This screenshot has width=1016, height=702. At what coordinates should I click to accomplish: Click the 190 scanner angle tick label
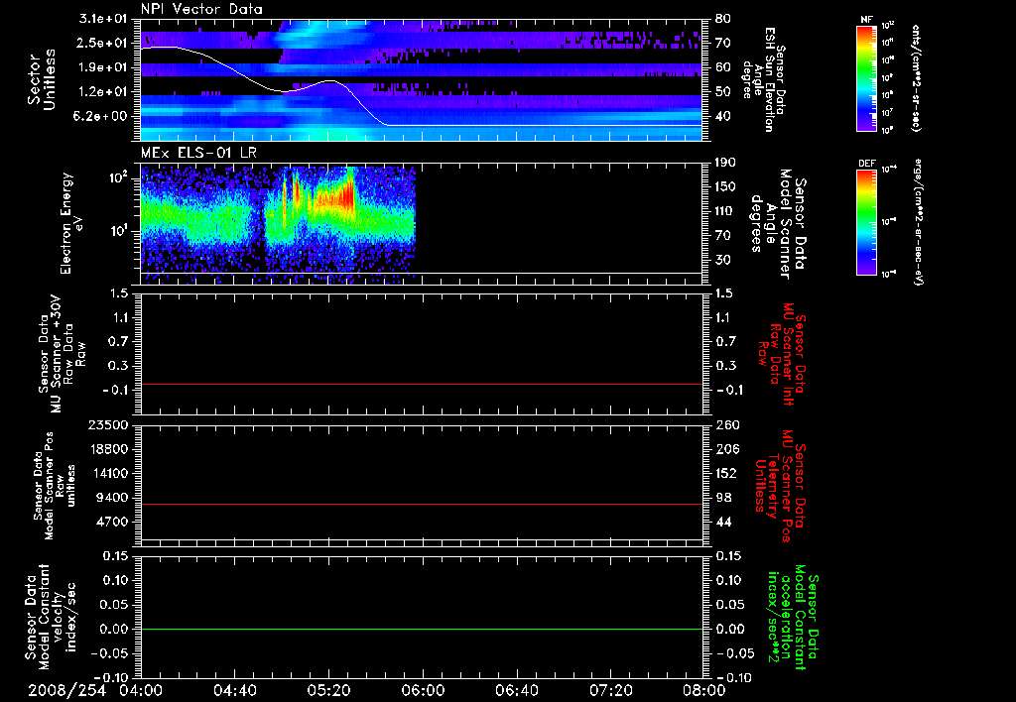[725, 163]
